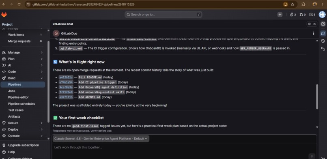This screenshot has height=159, width=327.
Task: Click the Project heading in sidebar
Action: (7, 24)
